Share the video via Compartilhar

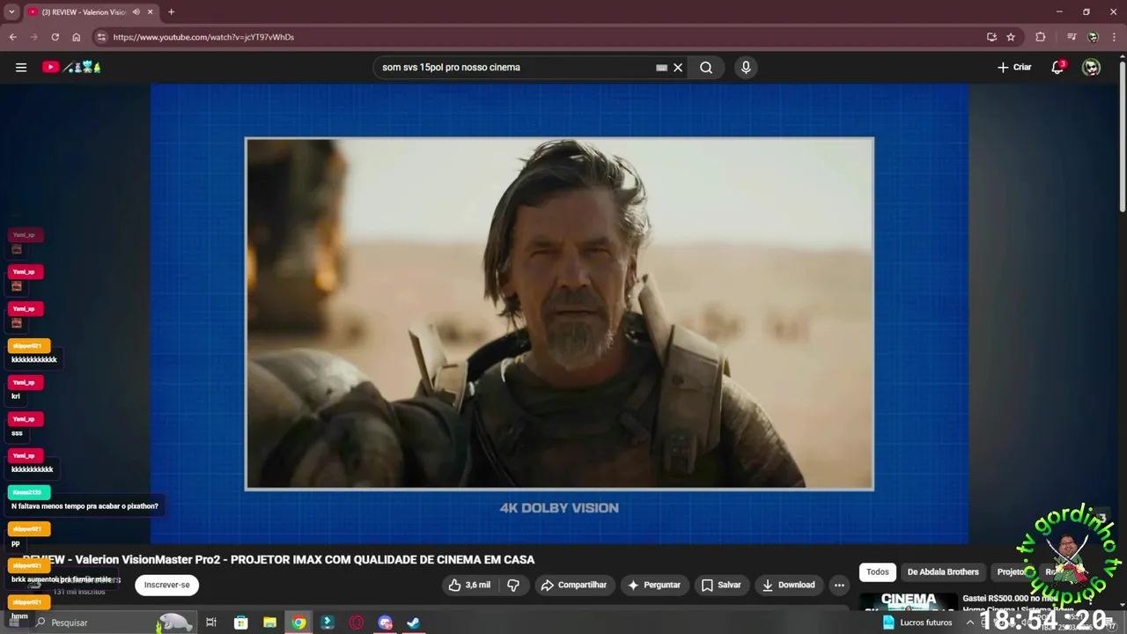pos(574,585)
